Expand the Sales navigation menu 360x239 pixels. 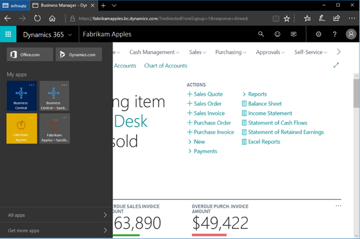[x=198, y=53]
